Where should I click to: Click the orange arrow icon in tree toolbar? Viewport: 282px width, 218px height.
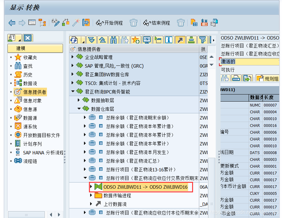coord(180,40)
